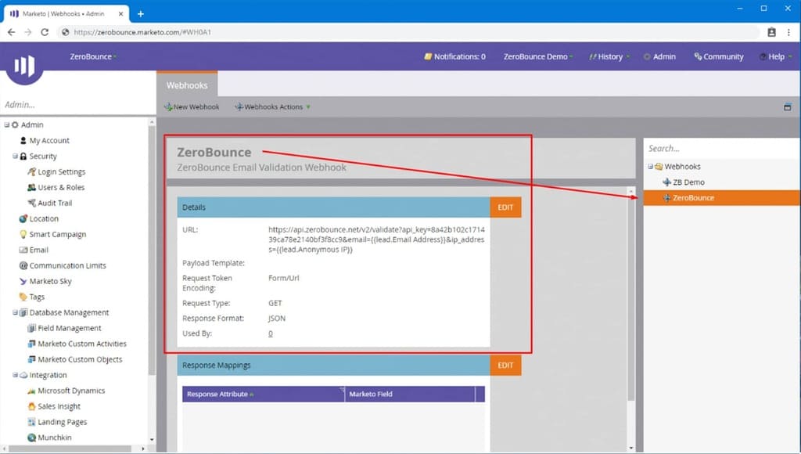The height and width of the screenshot is (454, 801).
Task: Select the Tags icon
Action: click(x=23, y=297)
